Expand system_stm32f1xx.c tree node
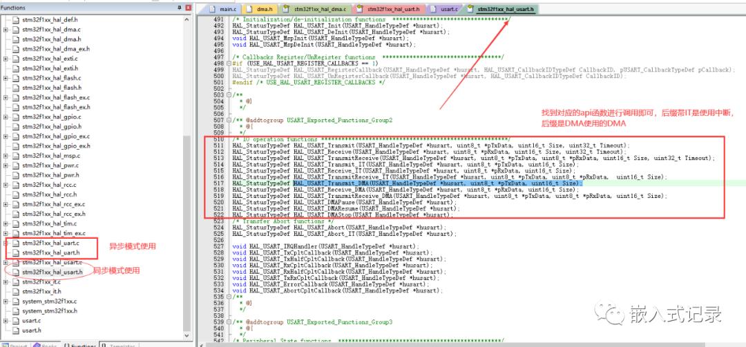Viewport: 746px width, 347px height. (6, 301)
